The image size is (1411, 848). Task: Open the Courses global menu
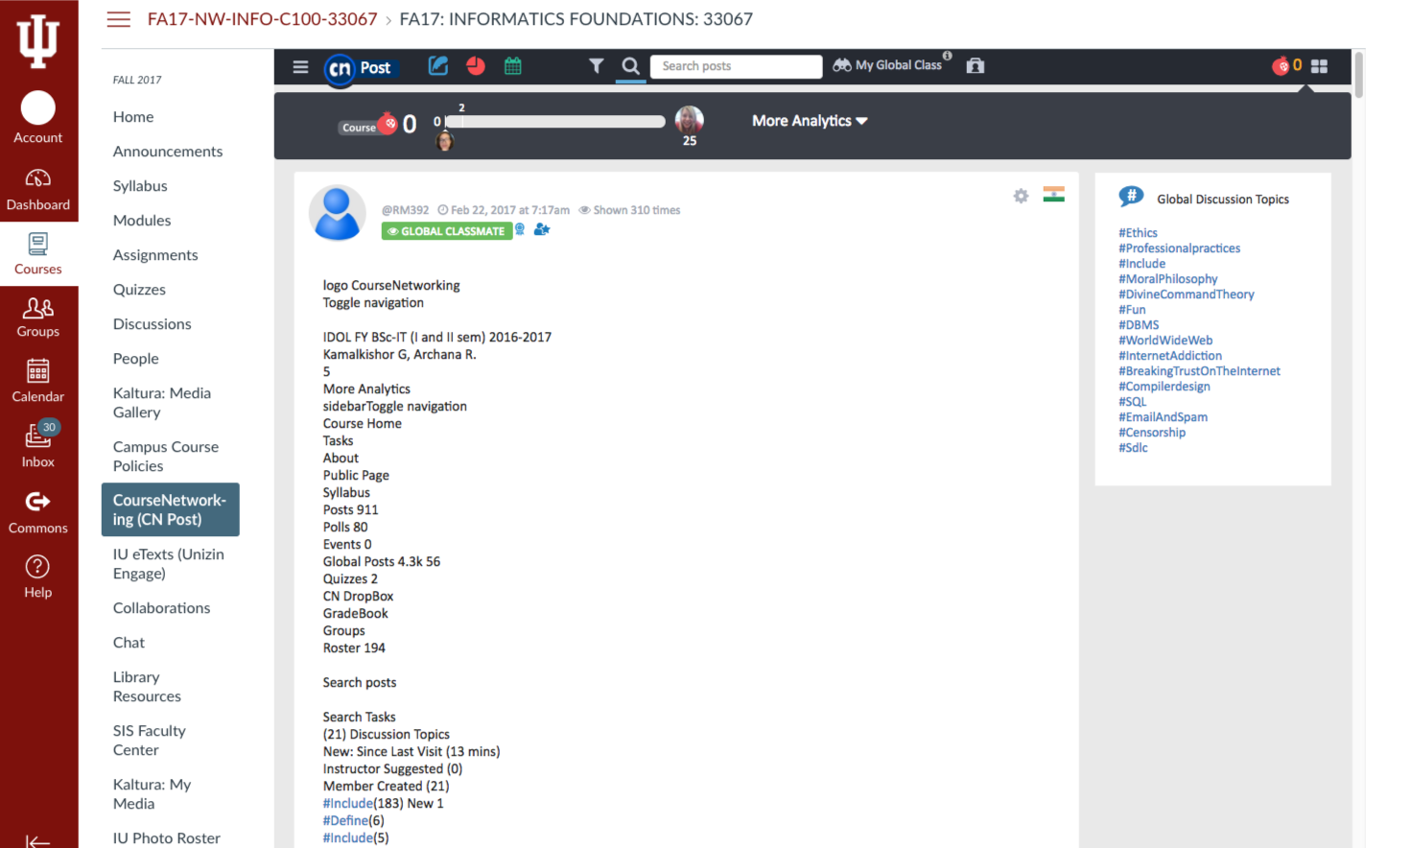tap(38, 254)
